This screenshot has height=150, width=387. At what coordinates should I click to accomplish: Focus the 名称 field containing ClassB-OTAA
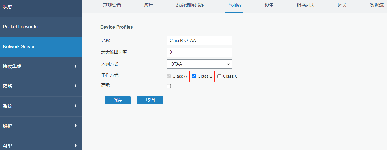199,41
